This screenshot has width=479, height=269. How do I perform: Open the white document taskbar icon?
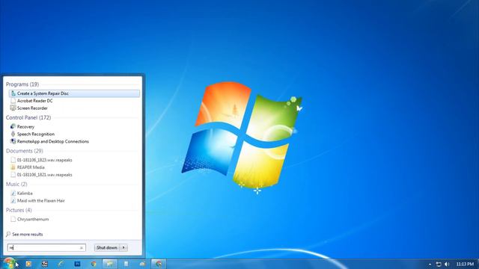point(126,264)
